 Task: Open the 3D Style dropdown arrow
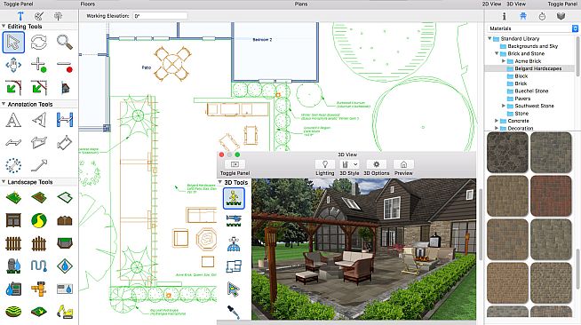coord(355,164)
